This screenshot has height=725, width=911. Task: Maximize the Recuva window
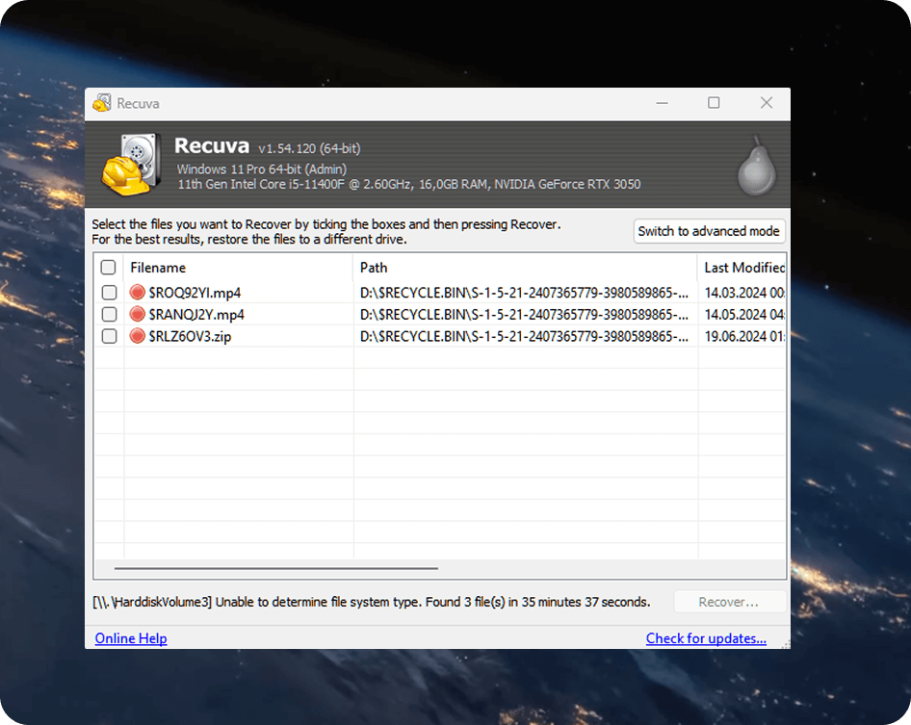click(x=714, y=103)
